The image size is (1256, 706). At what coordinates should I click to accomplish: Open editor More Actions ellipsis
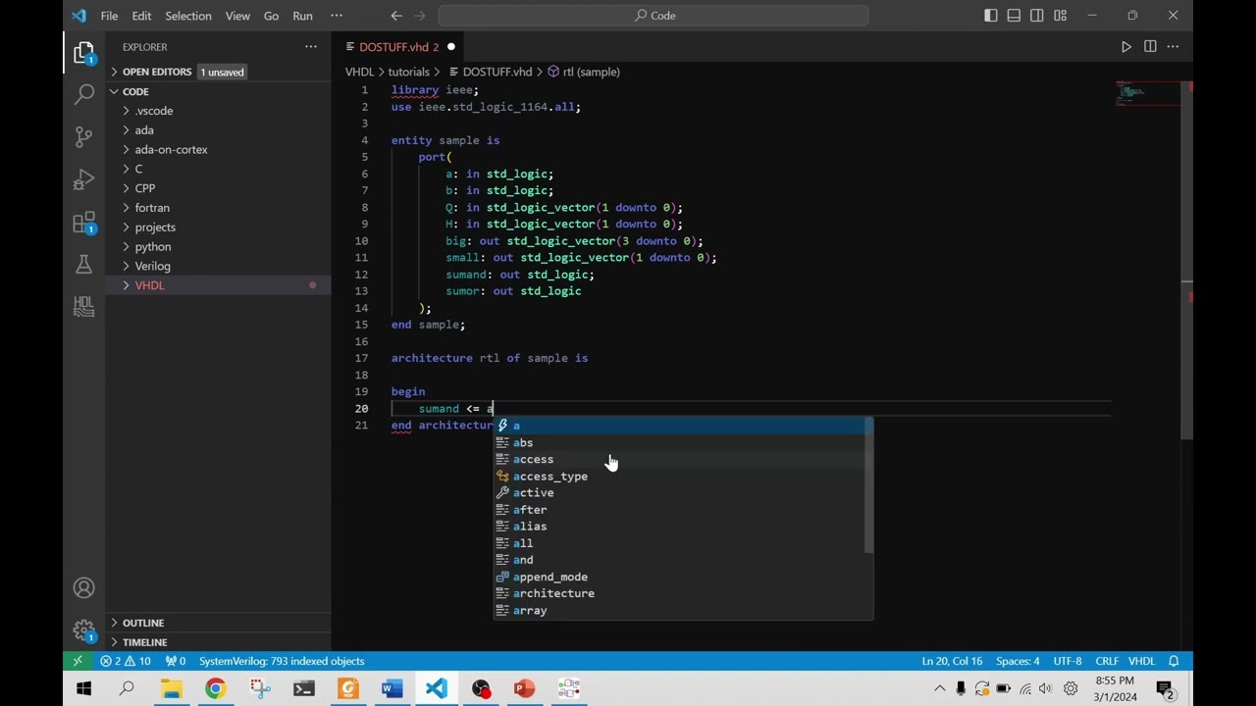point(1173,47)
